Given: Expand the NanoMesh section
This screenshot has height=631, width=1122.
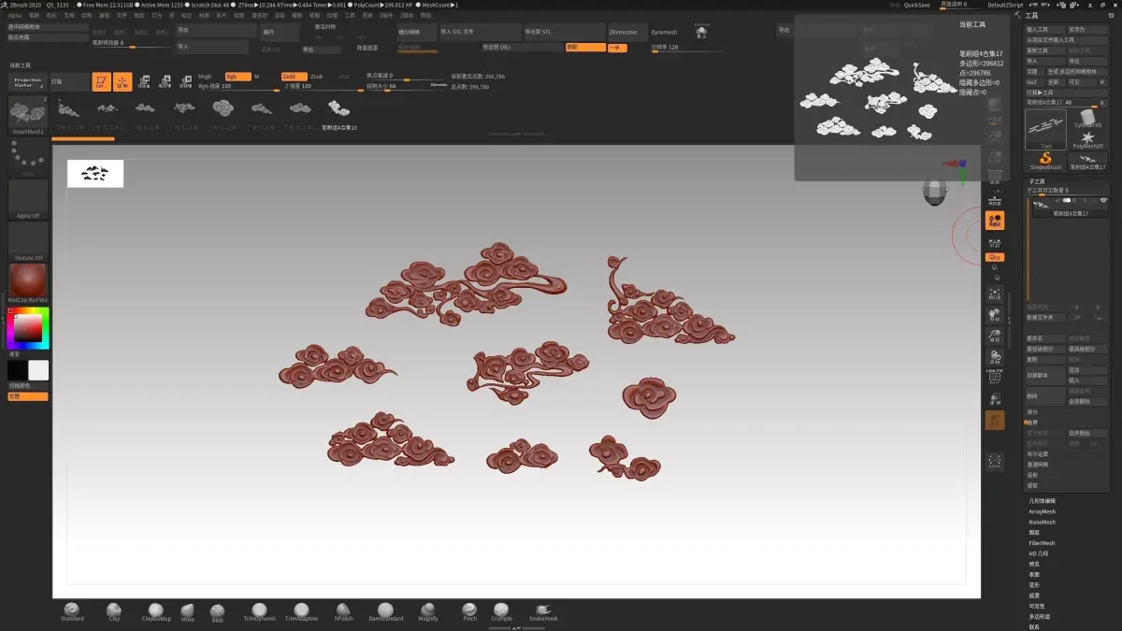Looking at the screenshot, I should coord(1042,522).
